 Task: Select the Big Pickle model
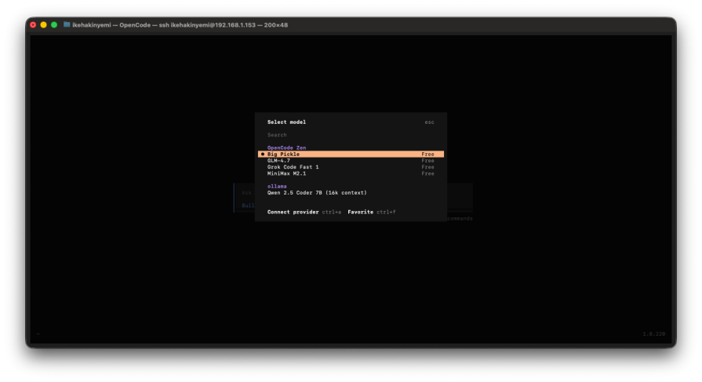[x=351, y=154]
